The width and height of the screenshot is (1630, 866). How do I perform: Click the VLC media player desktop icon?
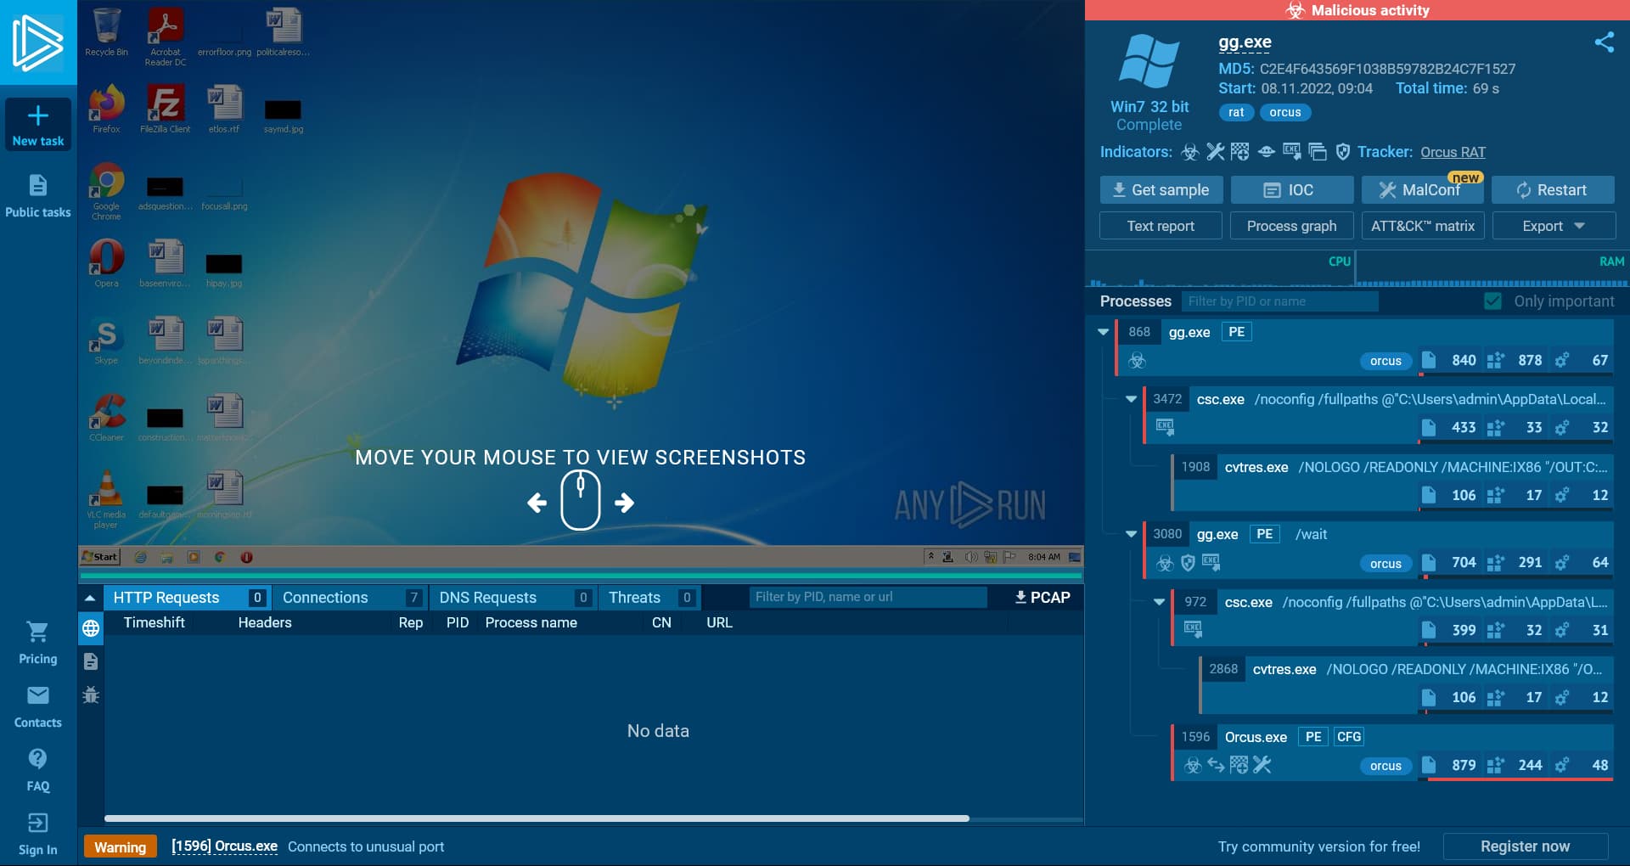click(x=107, y=500)
